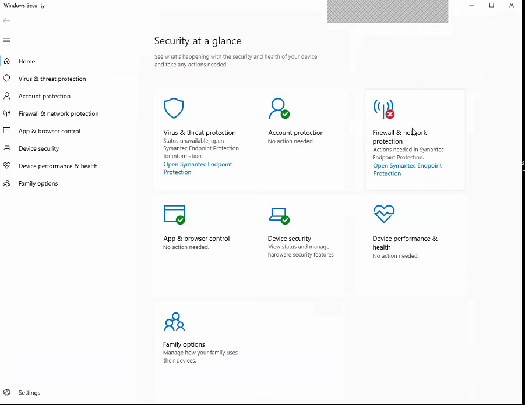
Task: Click the shield icon beside Virus & threat protection in sidebar
Action: click(6, 78)
